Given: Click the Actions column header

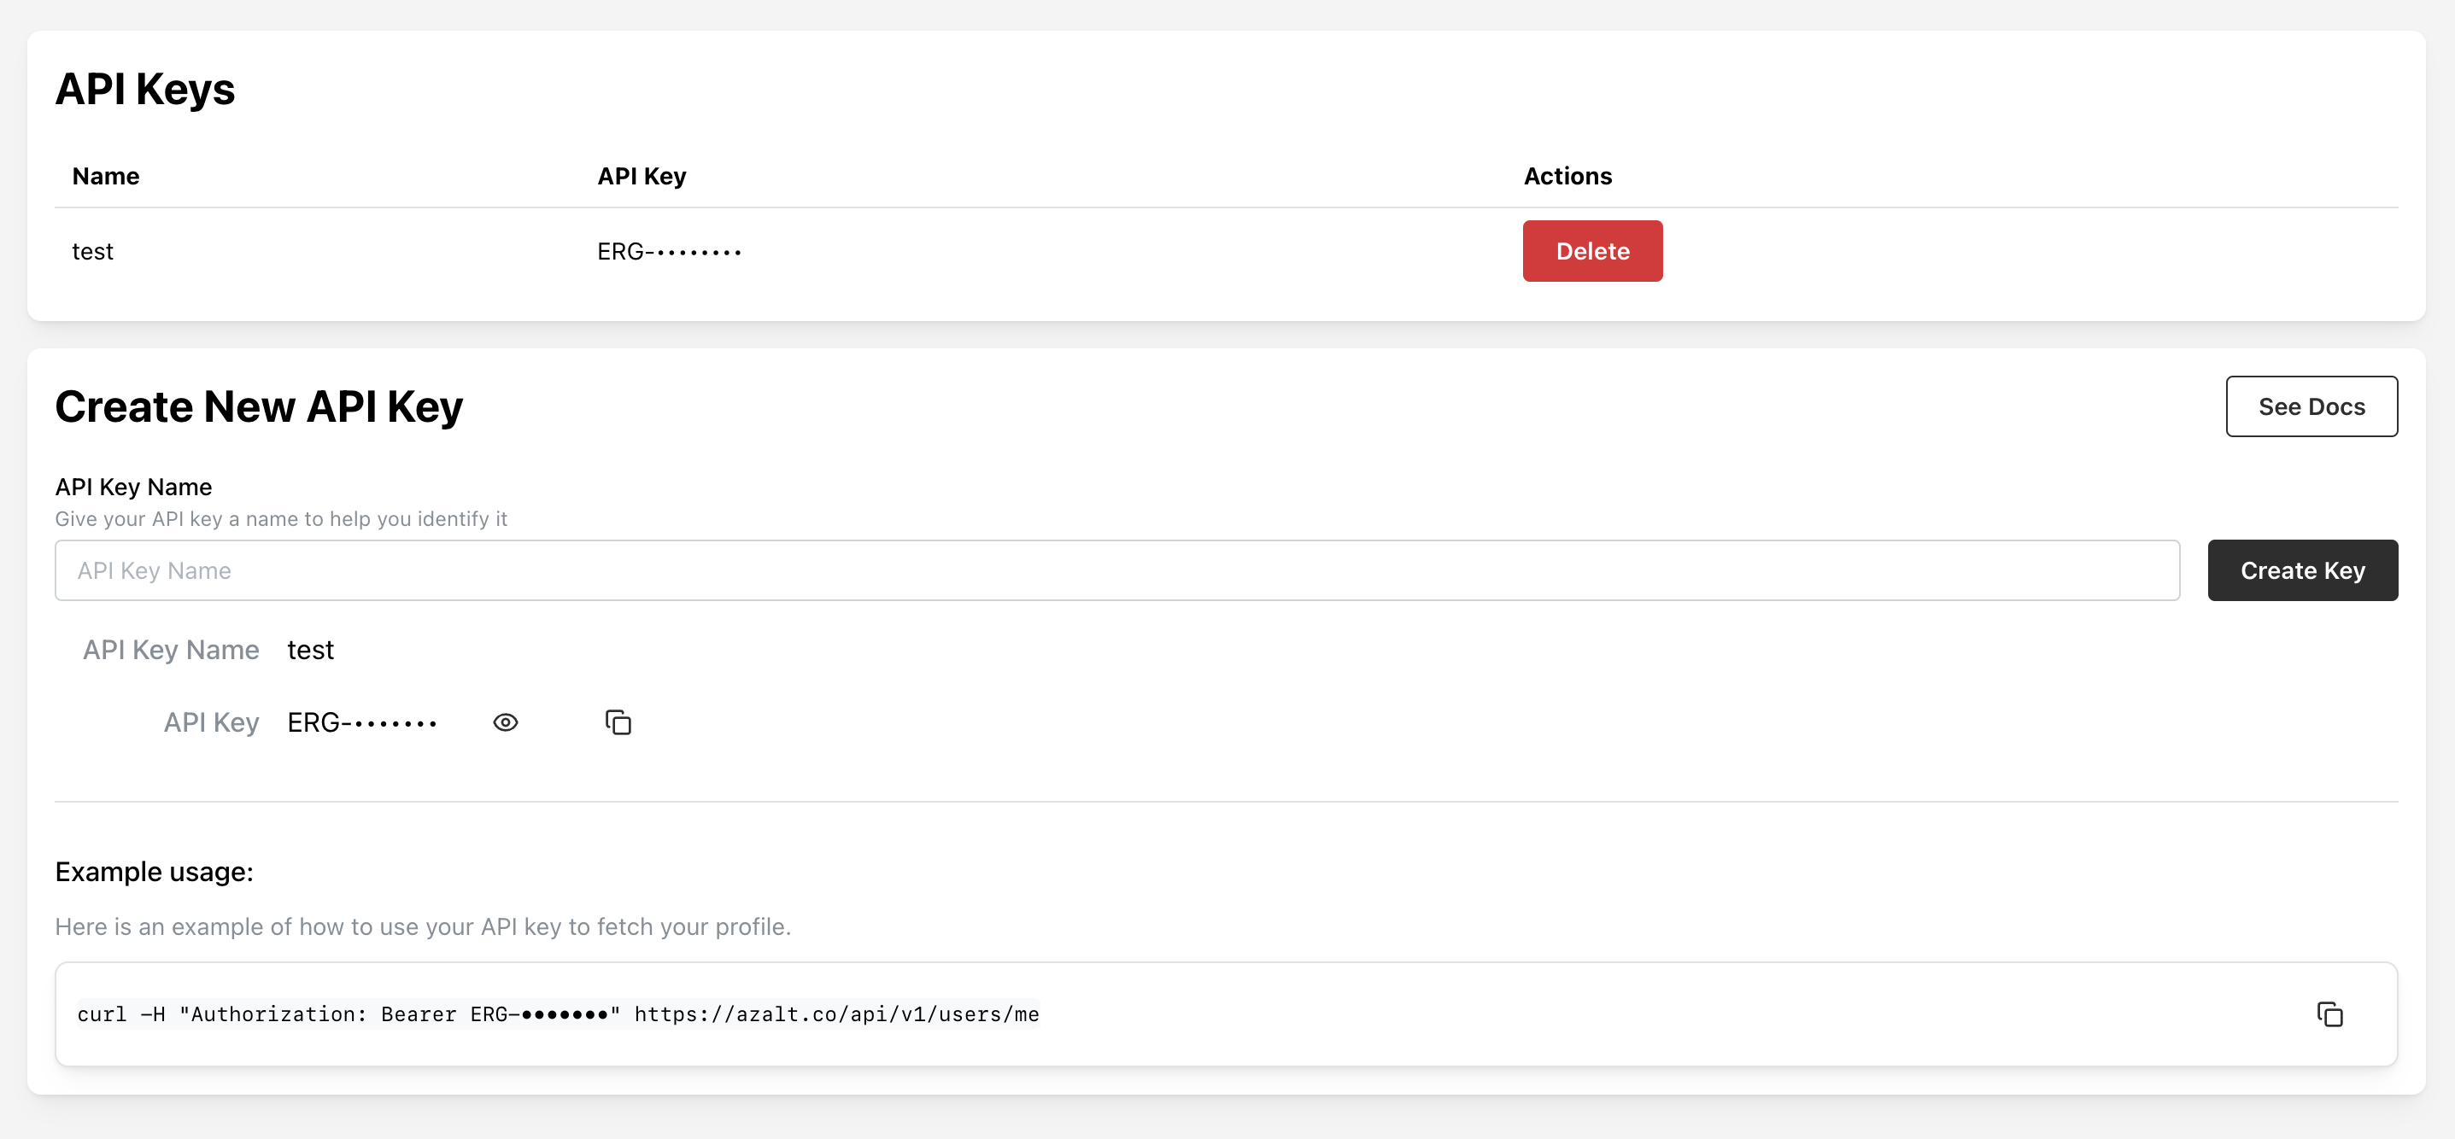Looking at the screenshot, I should (1567, 176).
